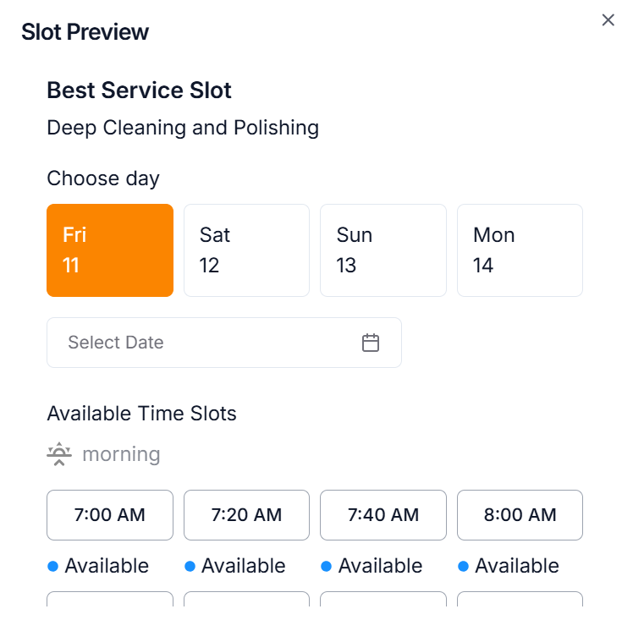Screen dimensions: 622x631
Task: Click the Best Service Slot heading
Action: coord(139,90)
